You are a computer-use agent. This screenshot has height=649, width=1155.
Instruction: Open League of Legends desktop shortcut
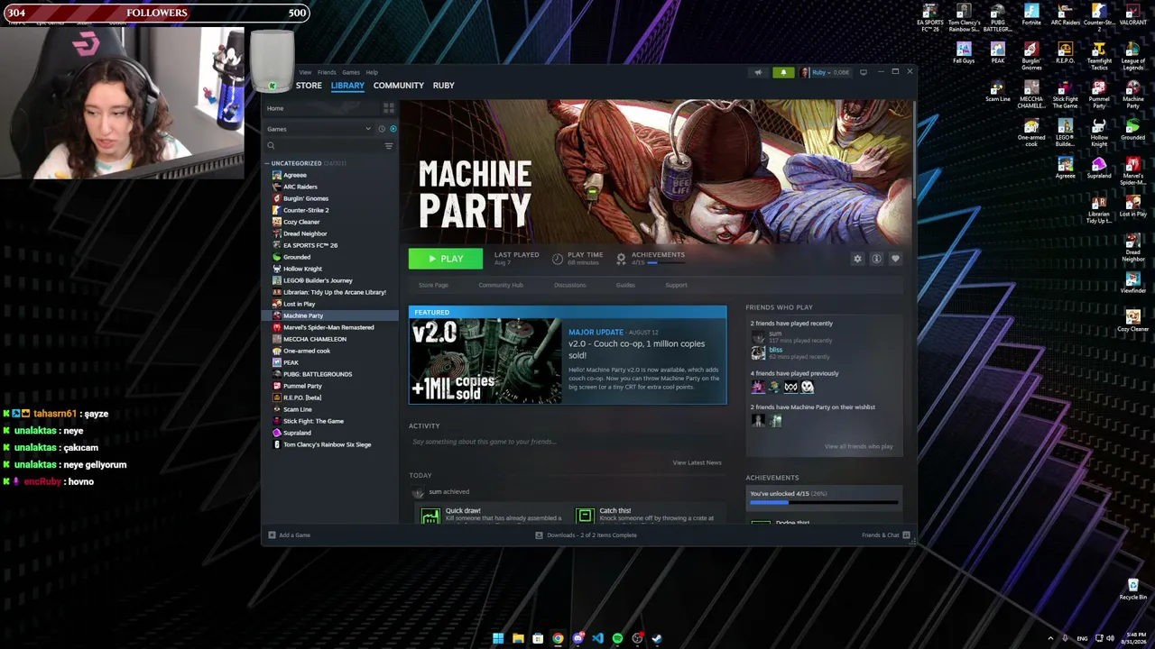[1133, 56]
